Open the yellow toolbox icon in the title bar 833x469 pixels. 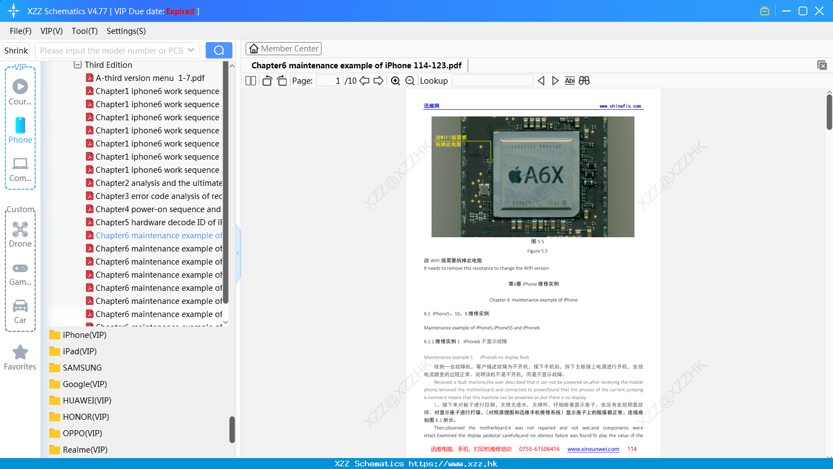pos(765,11)
